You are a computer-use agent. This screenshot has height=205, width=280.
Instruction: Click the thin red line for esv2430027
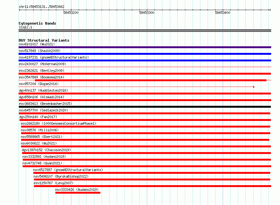tap(145, 67)
